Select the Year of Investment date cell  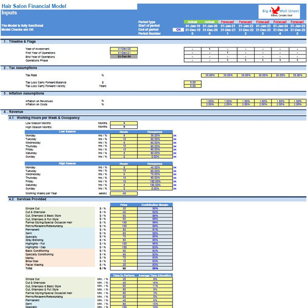(x=124, y=49)
